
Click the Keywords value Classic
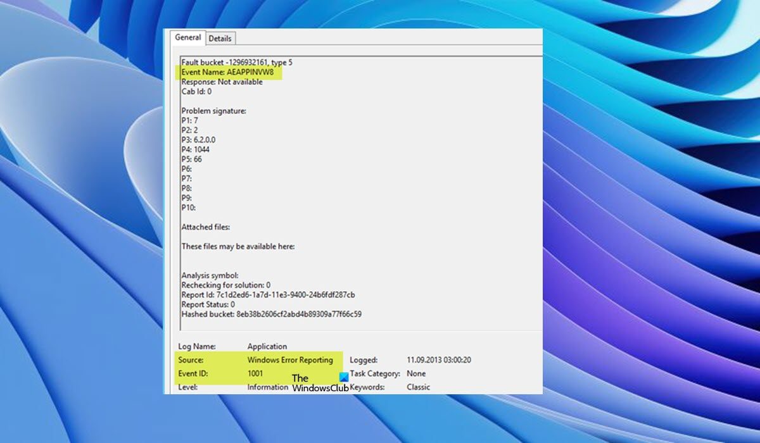tap(418, 387)
